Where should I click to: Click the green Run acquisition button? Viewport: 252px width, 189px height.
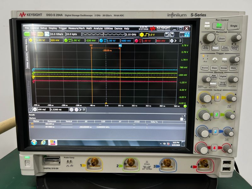[27, 34]
